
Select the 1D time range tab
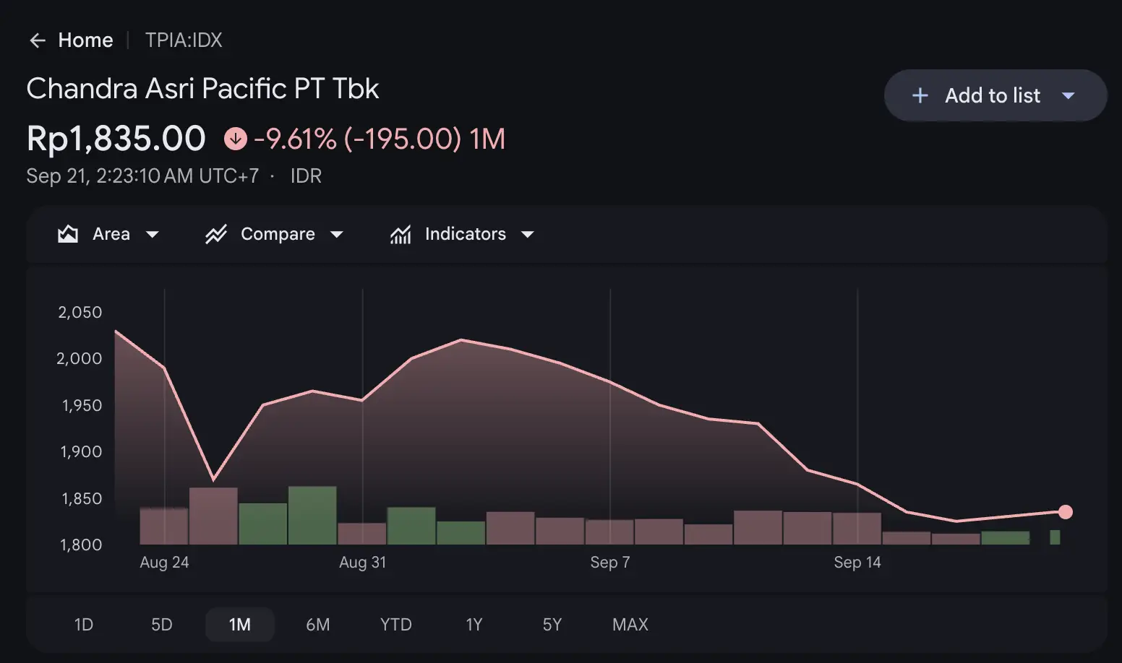pyautogui.click(x=84, y=625)
